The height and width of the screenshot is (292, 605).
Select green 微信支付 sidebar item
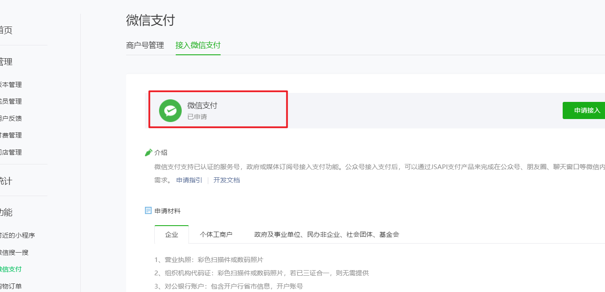coord(11,269)
